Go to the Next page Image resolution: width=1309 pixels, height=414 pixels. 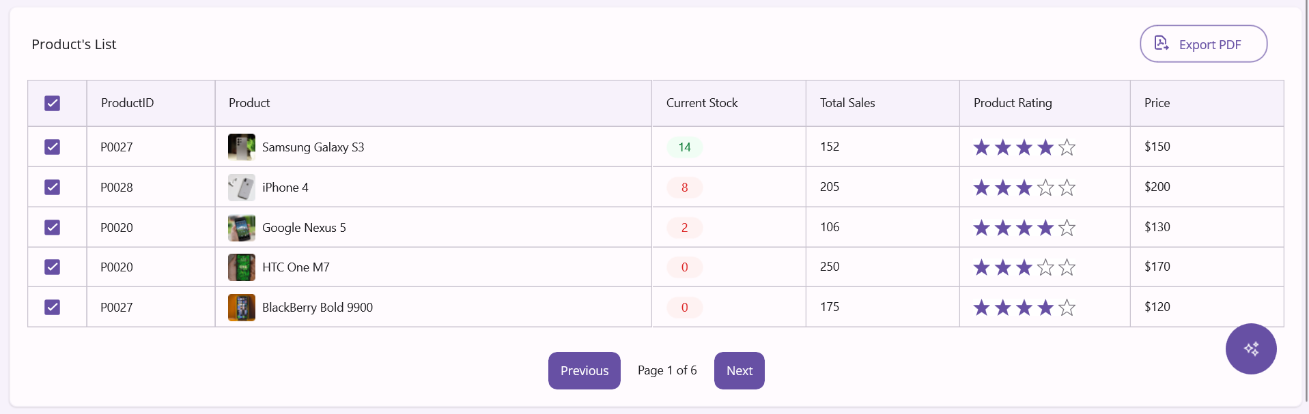point(739,370)
